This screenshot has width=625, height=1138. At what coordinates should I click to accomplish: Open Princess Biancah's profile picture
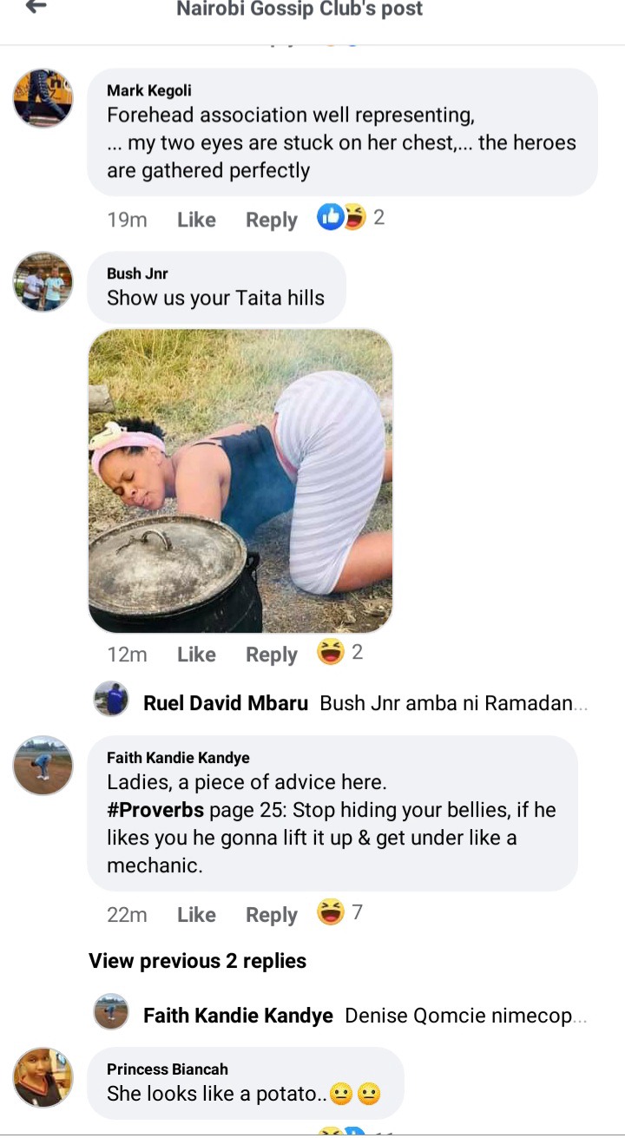[43, 1076]
